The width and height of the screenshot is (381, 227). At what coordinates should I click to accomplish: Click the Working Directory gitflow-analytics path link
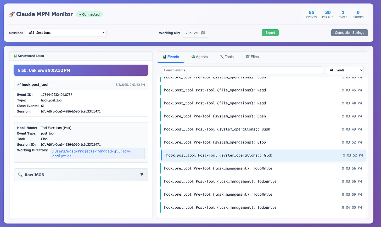(97, 154)
